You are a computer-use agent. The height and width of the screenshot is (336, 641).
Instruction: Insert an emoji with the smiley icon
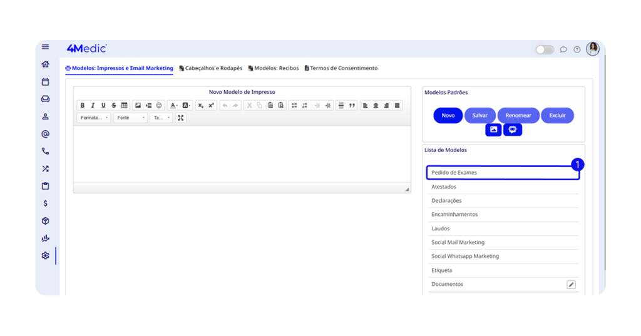(x=159, y=106)
